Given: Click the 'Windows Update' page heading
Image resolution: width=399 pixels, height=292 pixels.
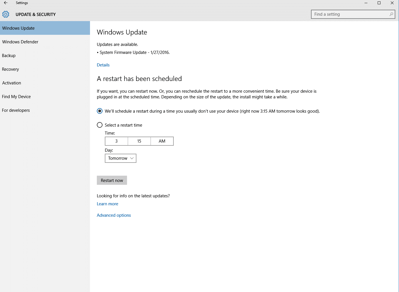Looking at the screenshot, I should coord(122,32).
